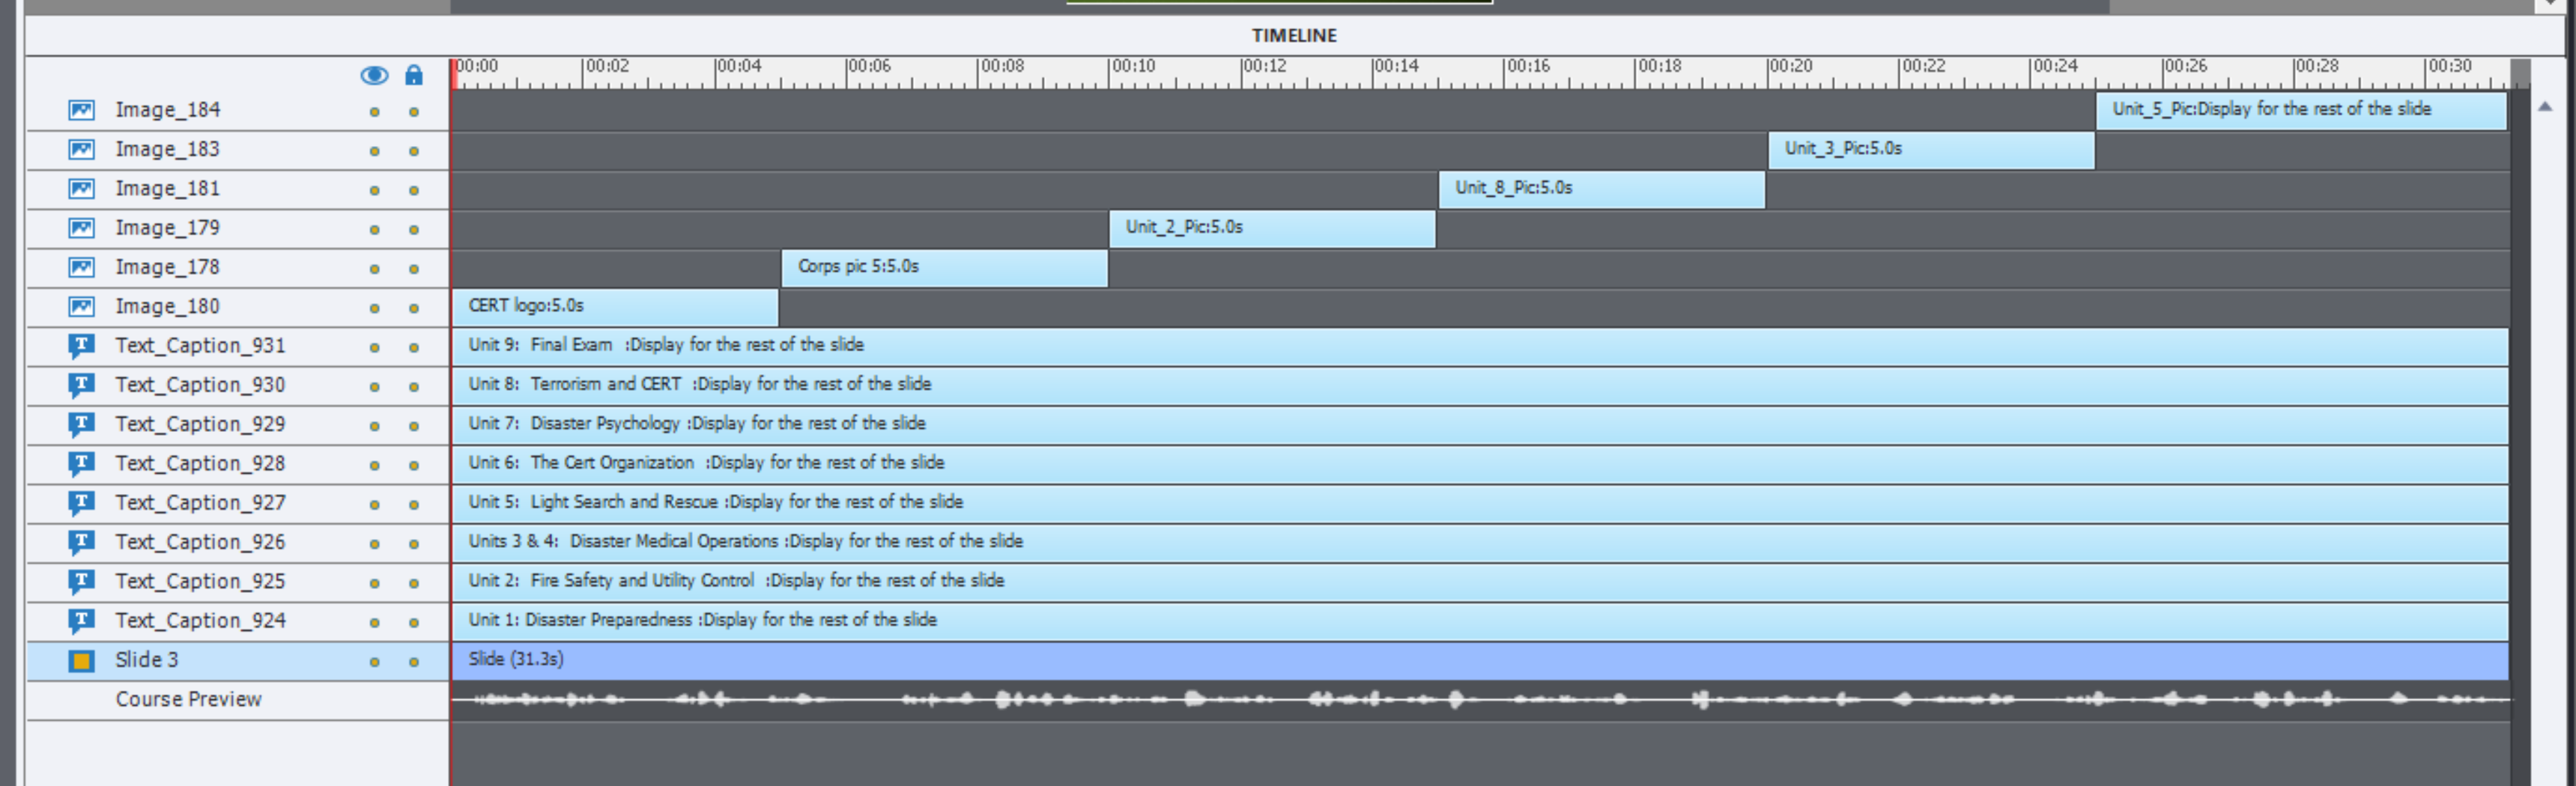Select the Text_Caption_930 timeline row label
The height and width of the screenshot is (786, 2576).
coord(200,385)
